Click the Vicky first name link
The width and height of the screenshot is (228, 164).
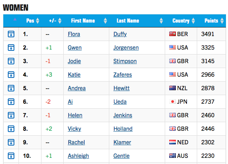(x=74, y=129)
